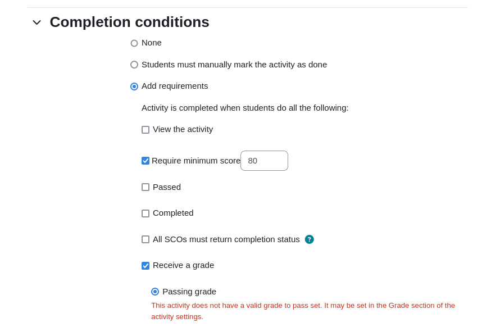The width and height of the screenshot is (482, 327).
Task: Select the Add requirements radio button
Action: [x=134, y=87]
